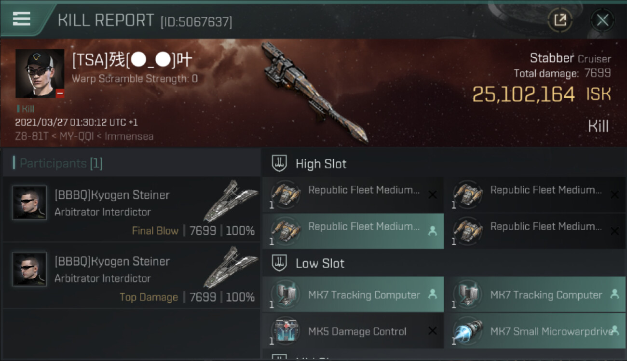The height and width of the screenshot is (361, 627).
Task: Click the highlighted Republic Fleet Medium module
Action: click(x=353, y=231)
